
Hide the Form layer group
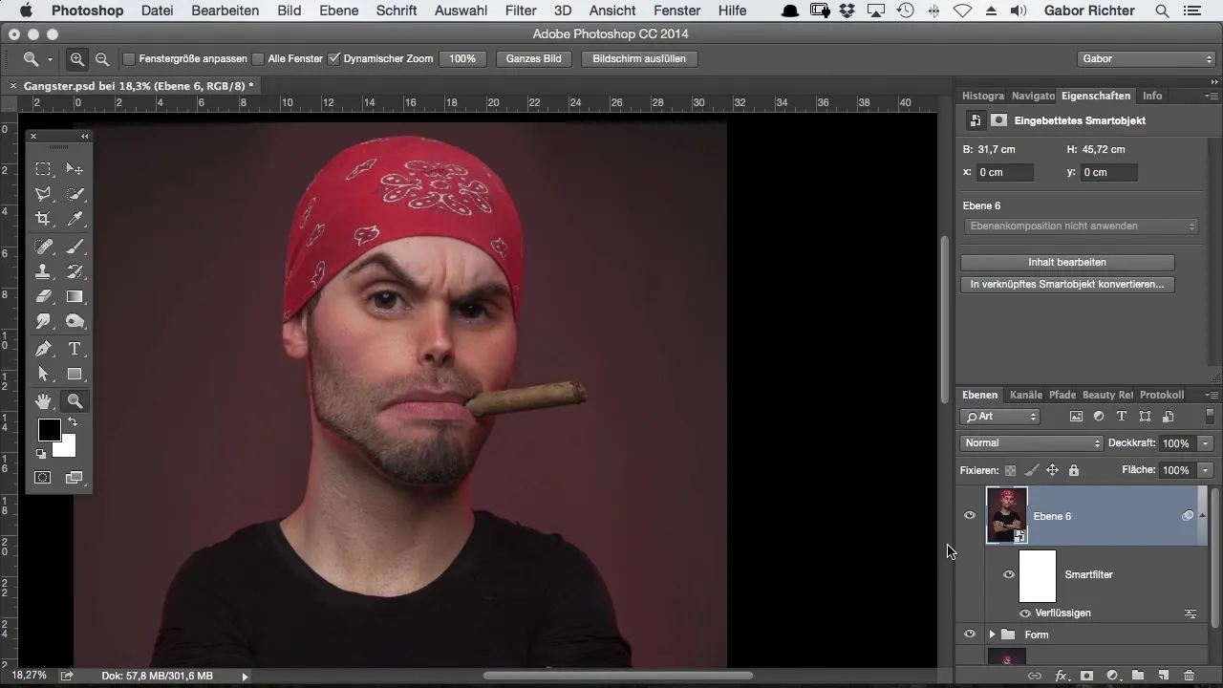(x=970, y=634)
